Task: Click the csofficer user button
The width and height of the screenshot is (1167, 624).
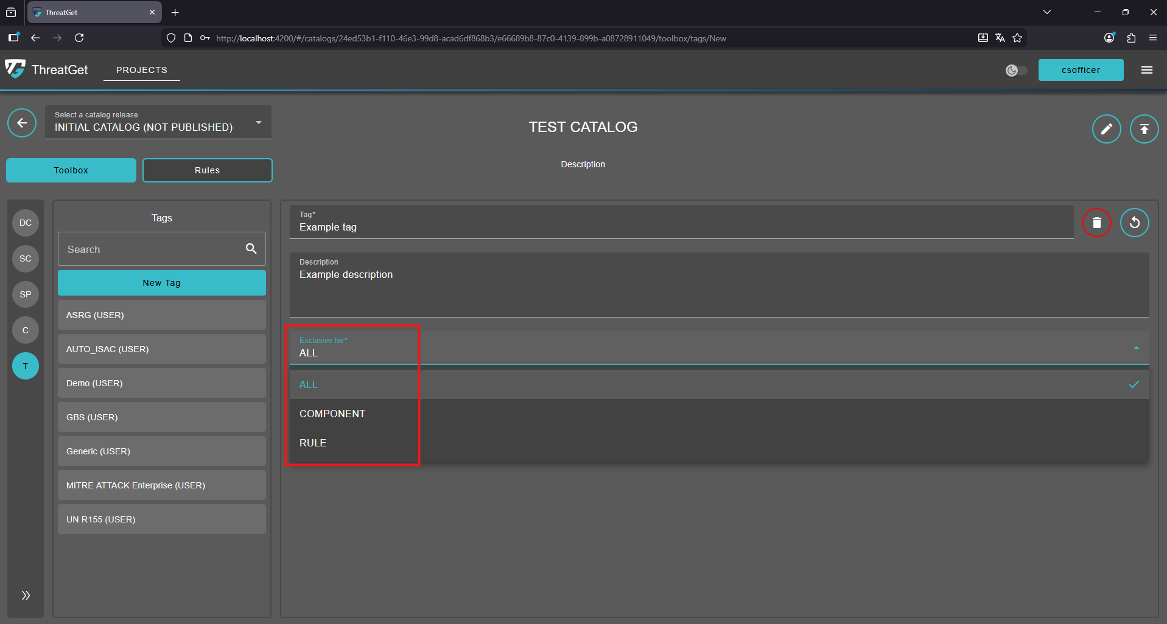Action: [x=1081, y=70]
